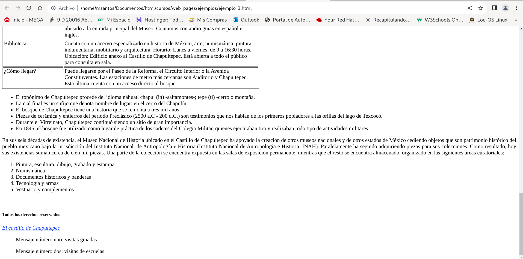Open the Your Red Hat bookmark
Screen dimensions: 523x259
pyautogui.click(x=338, y=20)
